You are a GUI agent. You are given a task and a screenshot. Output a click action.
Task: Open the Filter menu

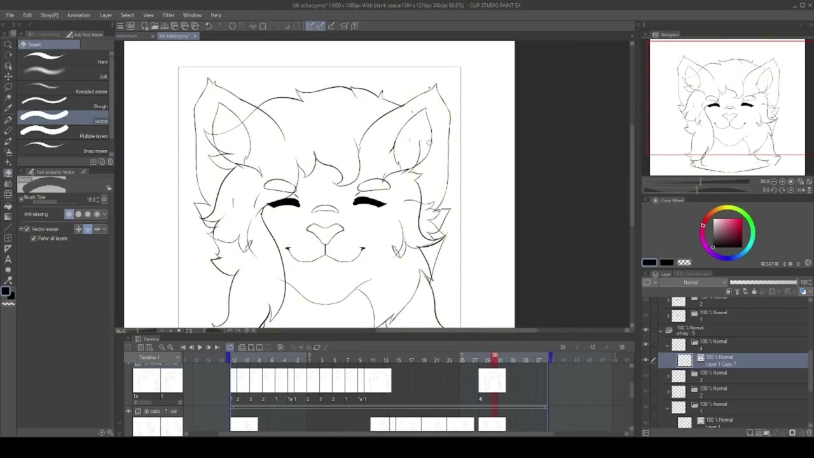point(169,15)
